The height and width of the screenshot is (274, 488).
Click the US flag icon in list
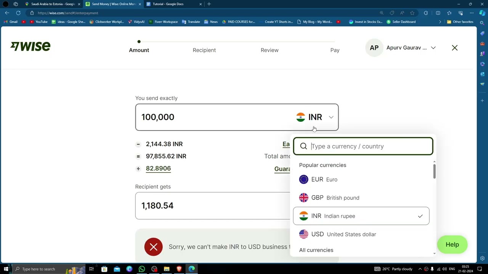pos(303,234)
